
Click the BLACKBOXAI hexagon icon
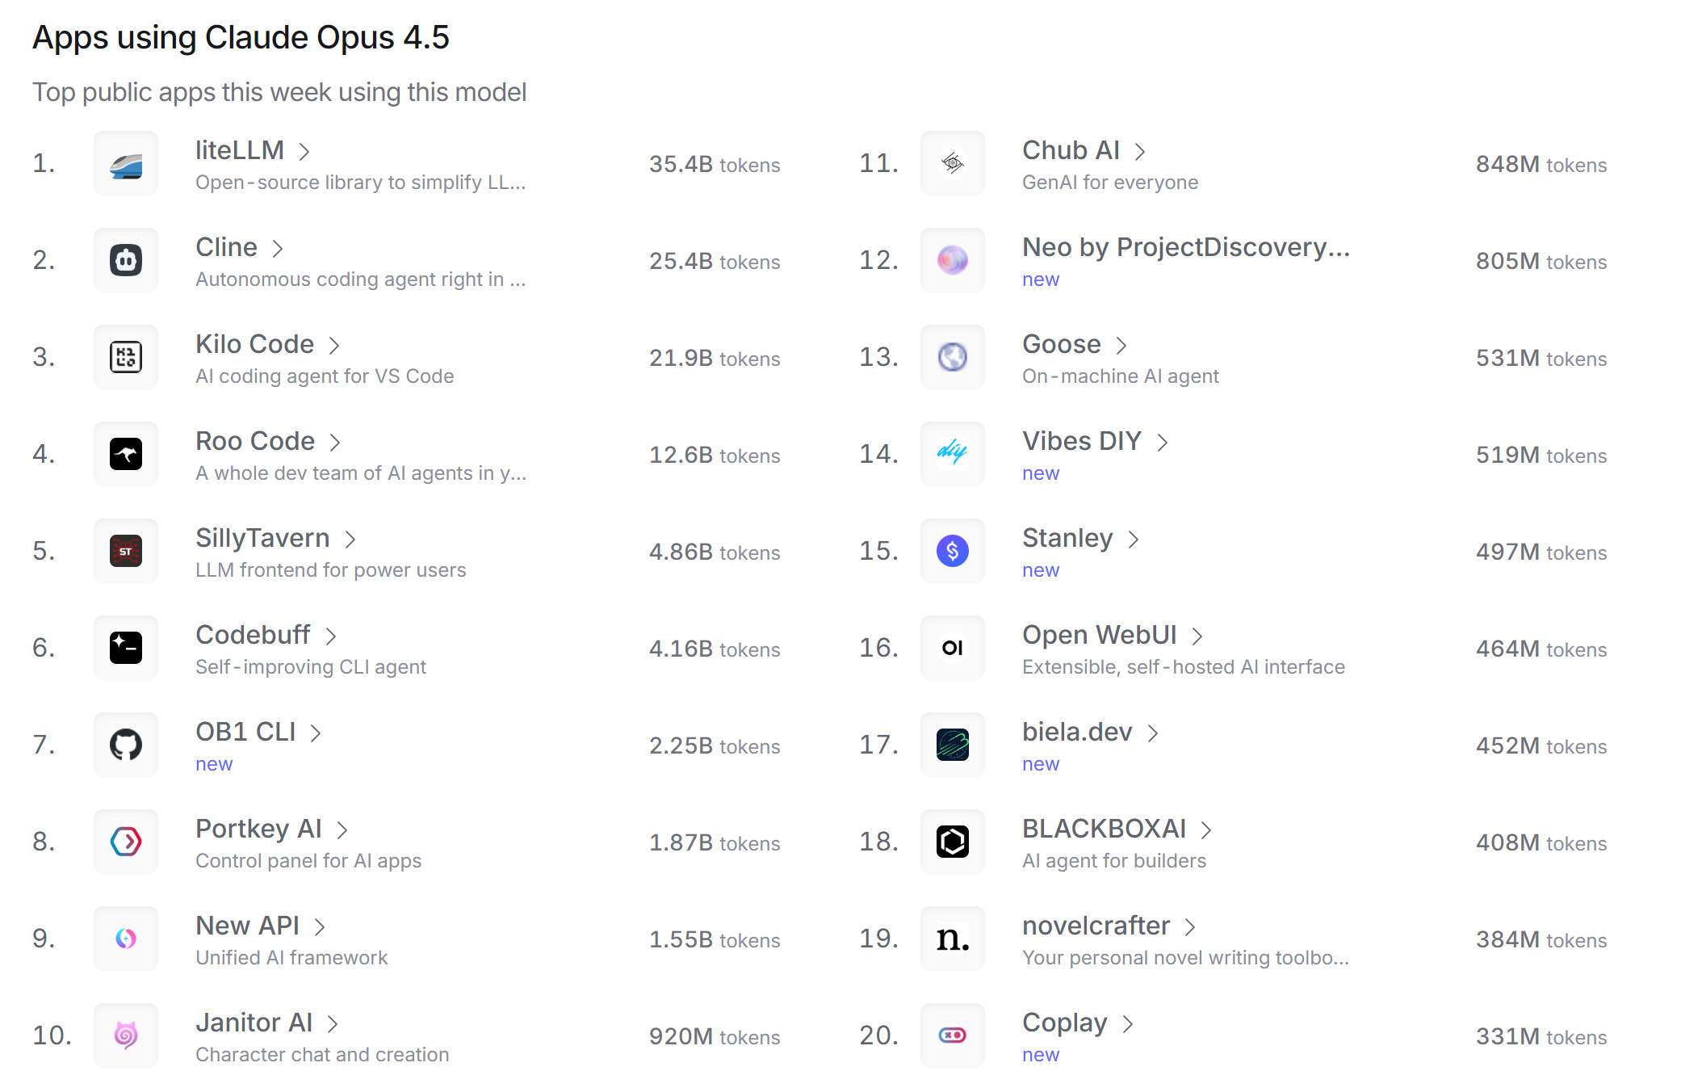click(953, 842)
